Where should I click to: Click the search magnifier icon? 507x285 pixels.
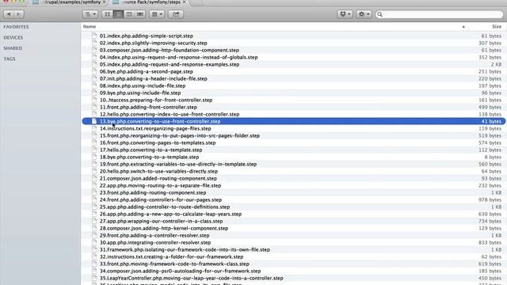[380, 14]
